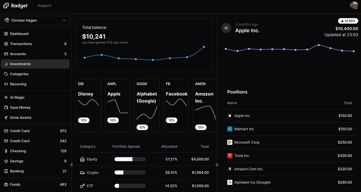
Task: Open the GOOG Alphabet stock card
Action: coord(147,106)
